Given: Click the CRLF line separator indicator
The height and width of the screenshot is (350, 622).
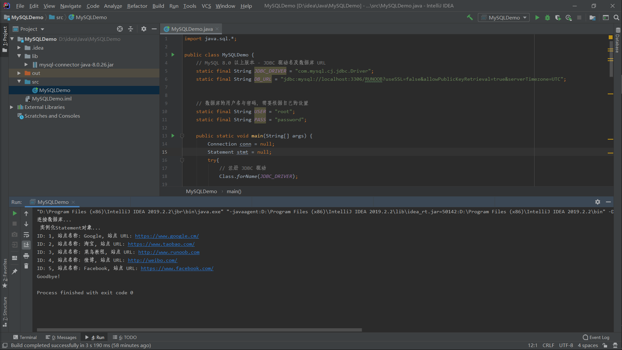Looking at the screenshot, I should (548, 345).
